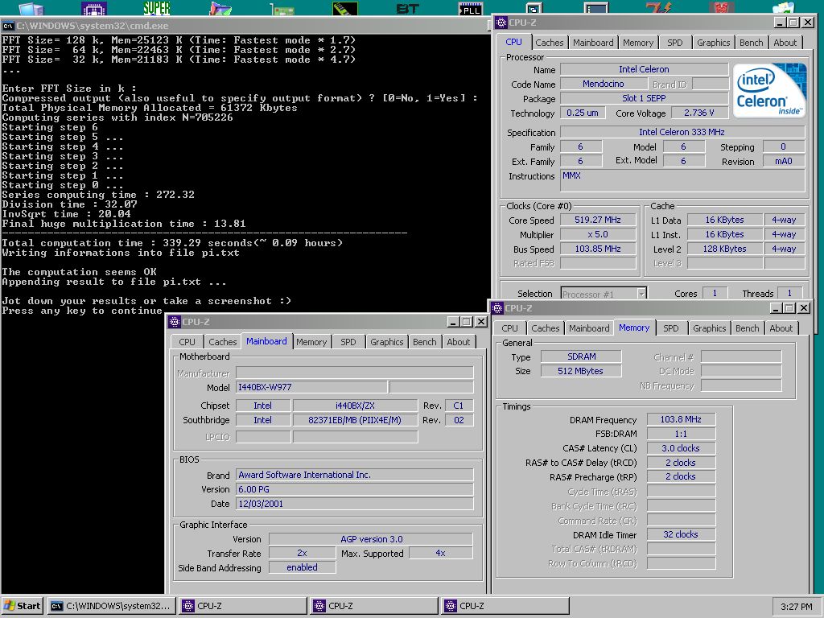Screen dimensions: 824x618
Task: Switch to Bench tab in the Mainboard window
Action: tap(425, 341)
